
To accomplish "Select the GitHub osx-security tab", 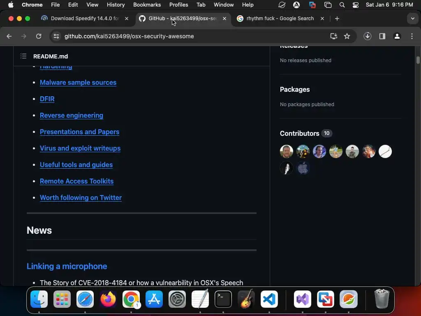I will point(183,19).
